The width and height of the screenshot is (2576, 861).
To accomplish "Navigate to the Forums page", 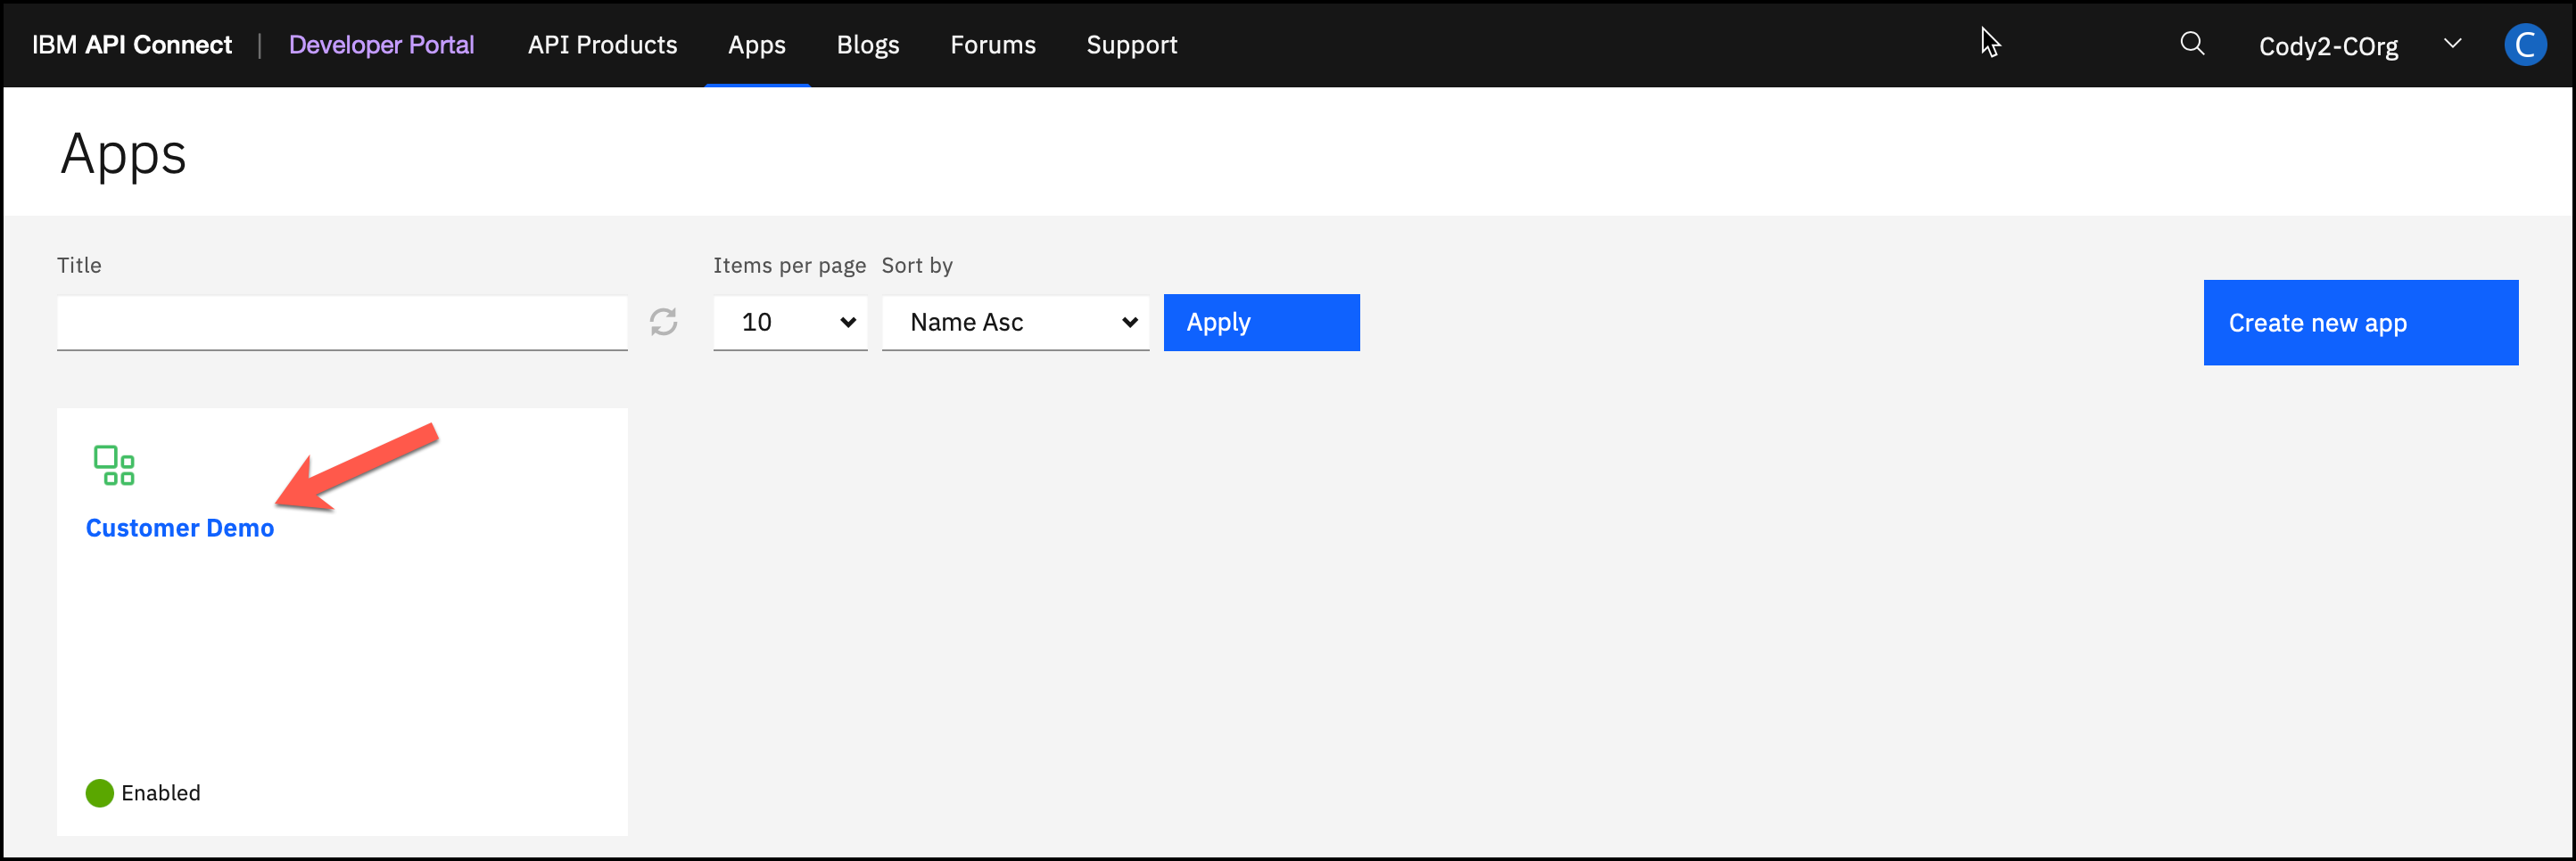I will [x=992, y=45].
